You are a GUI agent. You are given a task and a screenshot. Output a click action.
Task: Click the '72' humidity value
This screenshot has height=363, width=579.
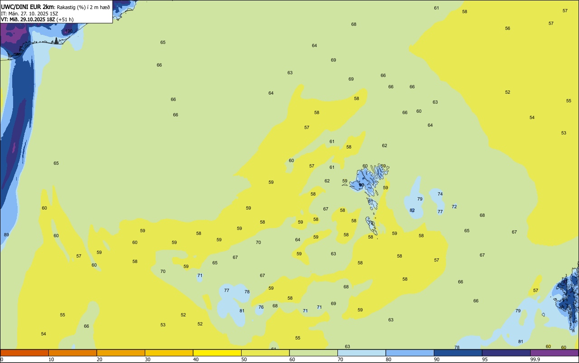[x=454, y=206]
